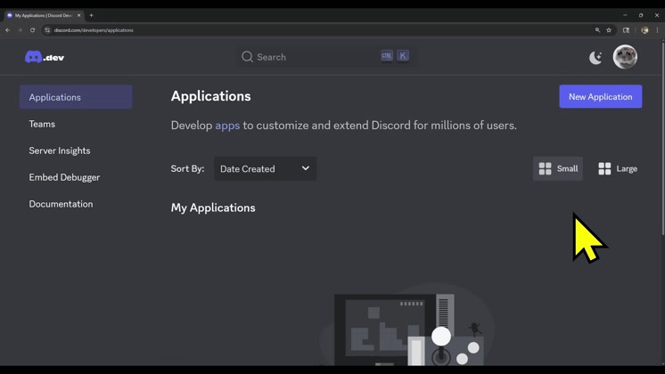Open the browser three-dot menu
The image size is (665, 374).
click(657, 30)
